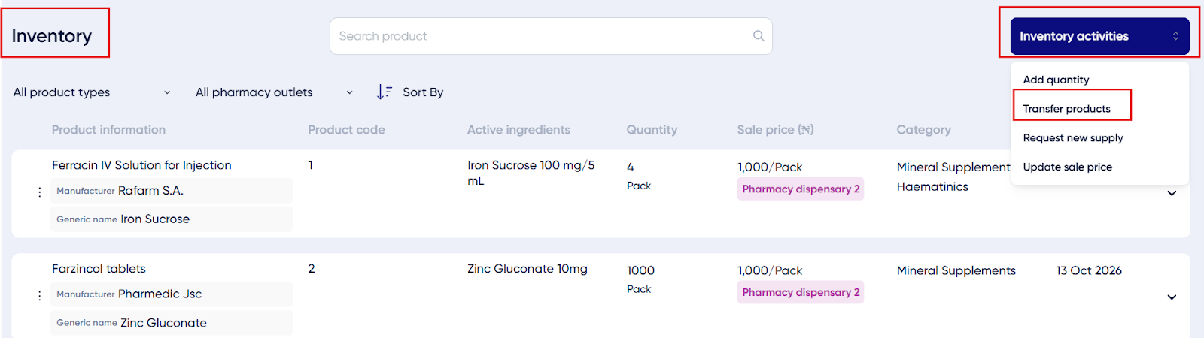This screenshot has width=1204, height=338.
Task: Click the Inventory activities button
Action: [x=1099, y=36]
